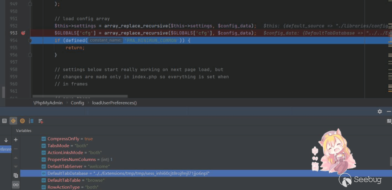
Task: Click the CompressOnFly variable type icon
Action: [44, 139]
